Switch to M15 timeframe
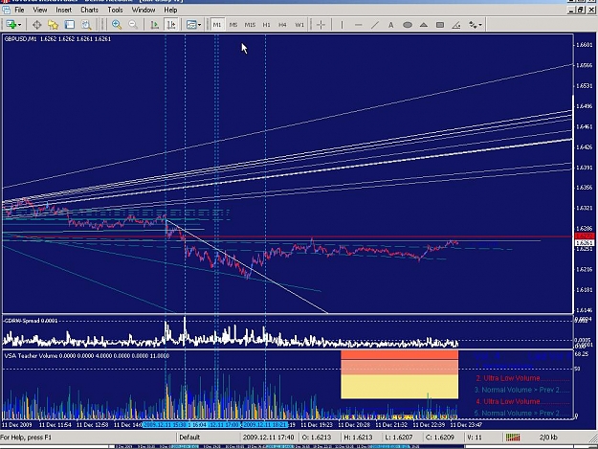This screenshot has width=598, height=449. pyautogui.click(x=250, y=25)
